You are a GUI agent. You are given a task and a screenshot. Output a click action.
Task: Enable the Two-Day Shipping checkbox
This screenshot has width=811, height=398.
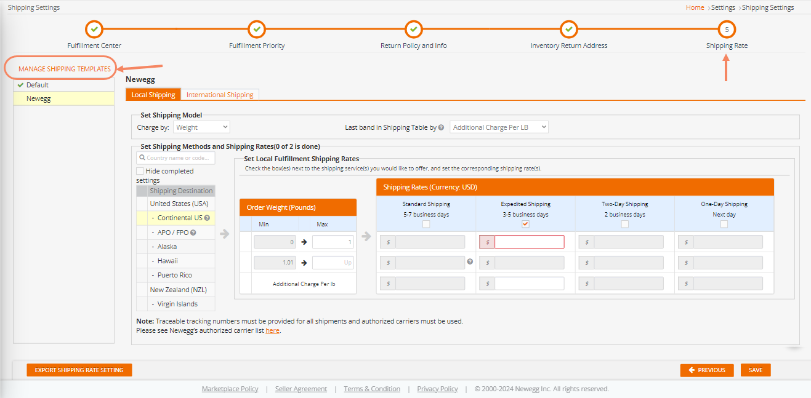tap(625, 225)
